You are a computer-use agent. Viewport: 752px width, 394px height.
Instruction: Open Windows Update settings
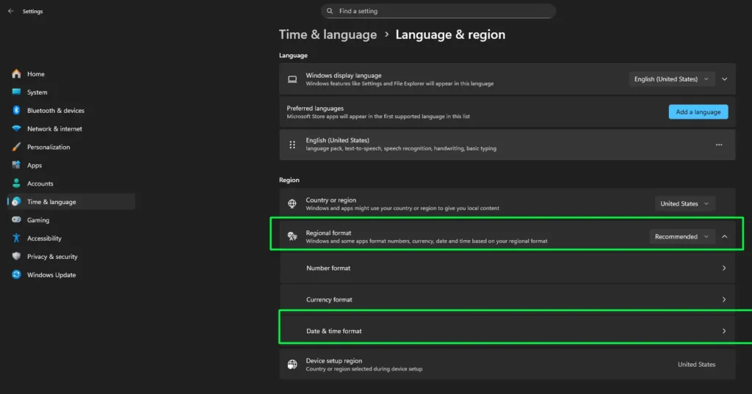pyautogui.click(x=71, y=274)
